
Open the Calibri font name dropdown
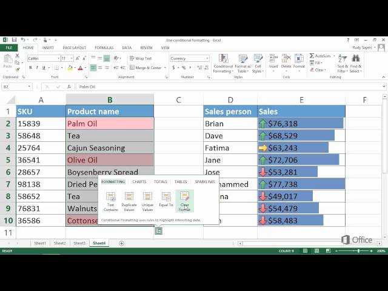pos(59,58)
